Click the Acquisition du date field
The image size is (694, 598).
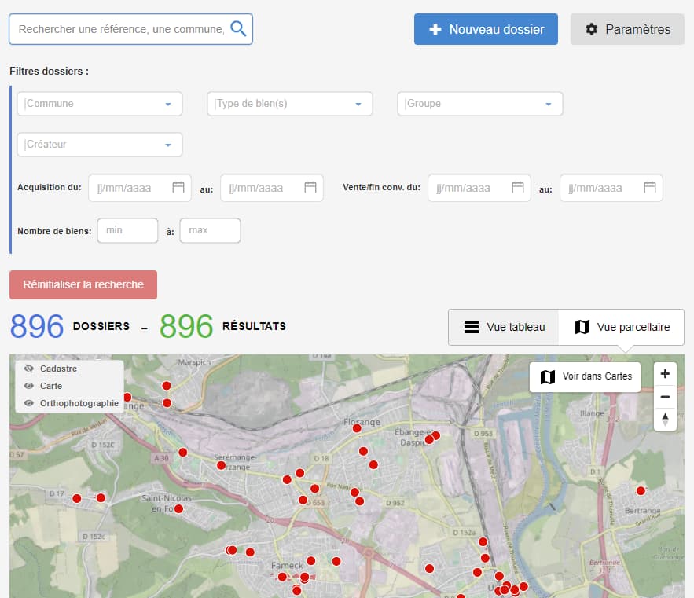[x=139, y=188]
